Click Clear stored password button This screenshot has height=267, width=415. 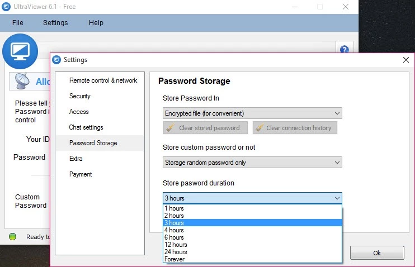205,128
